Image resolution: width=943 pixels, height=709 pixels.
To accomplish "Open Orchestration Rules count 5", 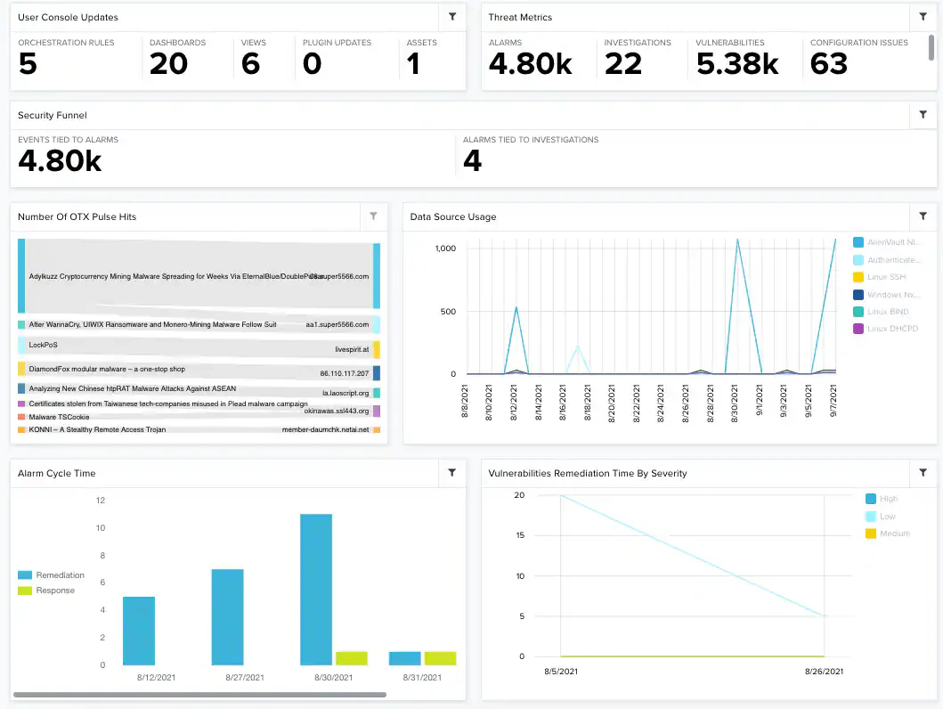I will (28, 64).
